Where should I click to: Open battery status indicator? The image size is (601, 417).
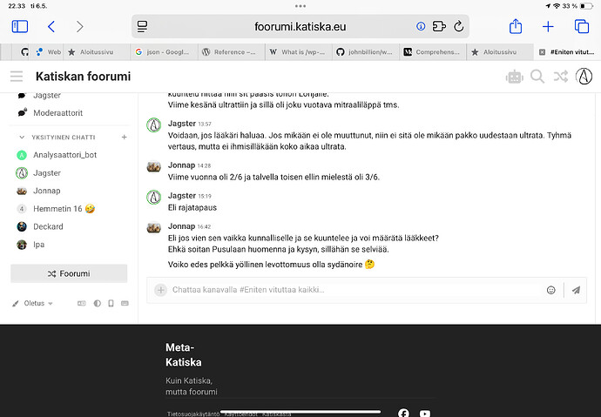click(x=586, y=6)
